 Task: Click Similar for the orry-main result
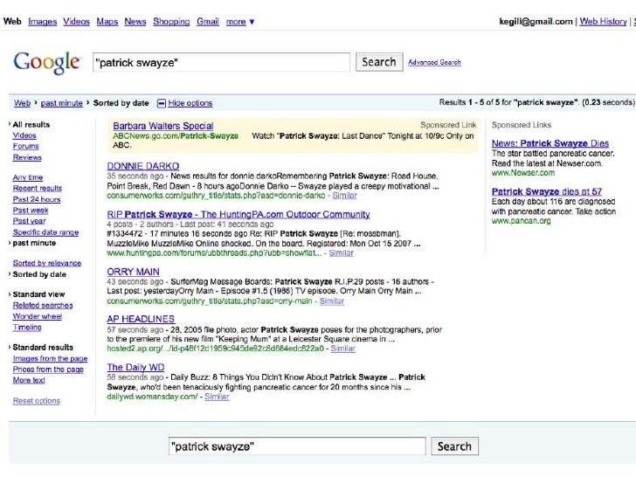tap(332, 301)
